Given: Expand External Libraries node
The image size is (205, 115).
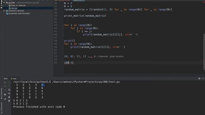Looking at the screenshot, I should pyautogui.click(x=4, y=11).
